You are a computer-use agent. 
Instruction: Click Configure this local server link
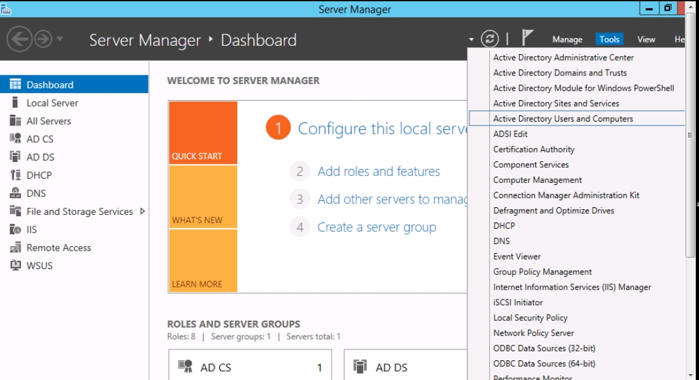(x=382, y=128)
